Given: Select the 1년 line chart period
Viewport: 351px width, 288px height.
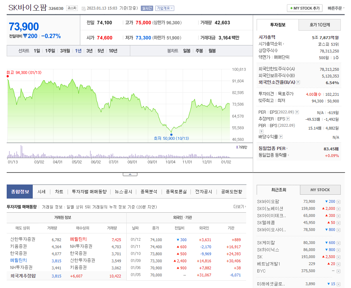Looking at the screenshot, I should tap(78, 51).
